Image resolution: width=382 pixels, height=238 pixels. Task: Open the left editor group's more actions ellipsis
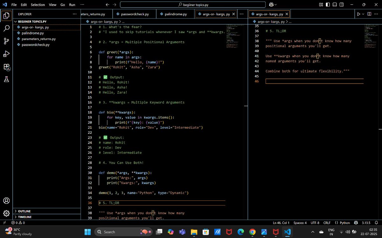tap(242, 14)
